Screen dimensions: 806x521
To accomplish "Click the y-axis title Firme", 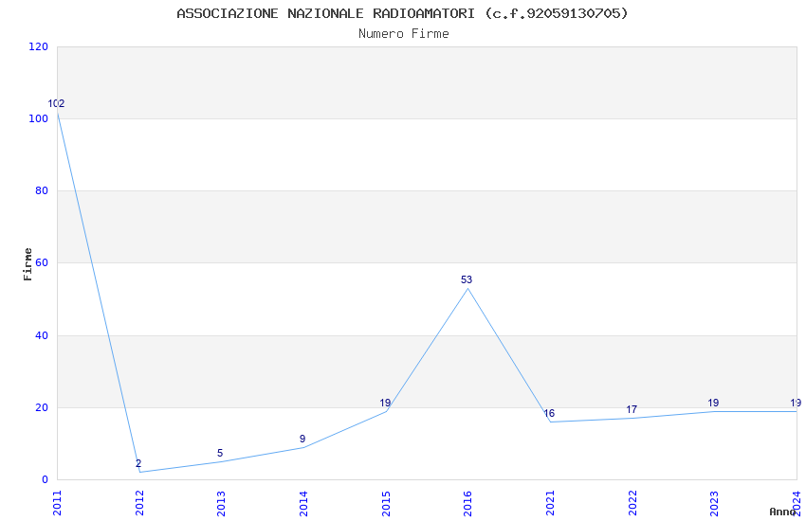I will [27, 264].
